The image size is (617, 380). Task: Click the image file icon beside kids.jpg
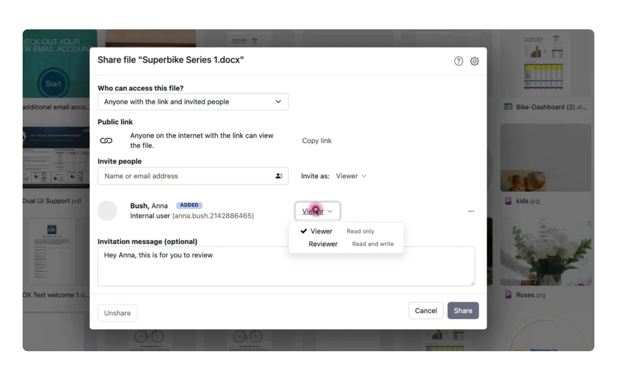pos(508,201)
